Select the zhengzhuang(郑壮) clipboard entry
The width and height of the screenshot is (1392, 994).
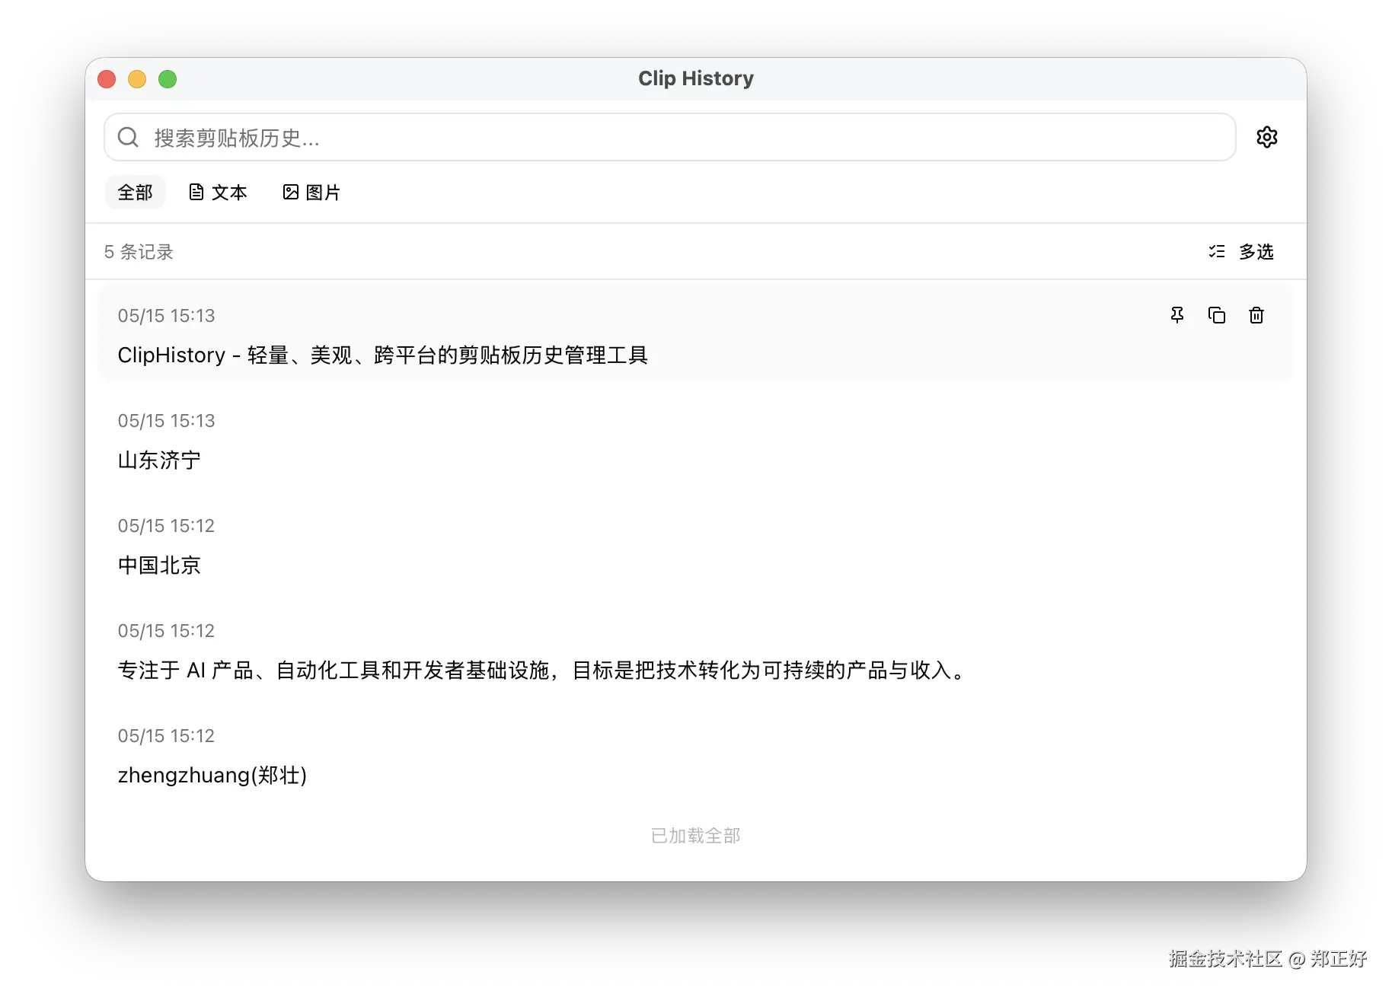point(696,757)
